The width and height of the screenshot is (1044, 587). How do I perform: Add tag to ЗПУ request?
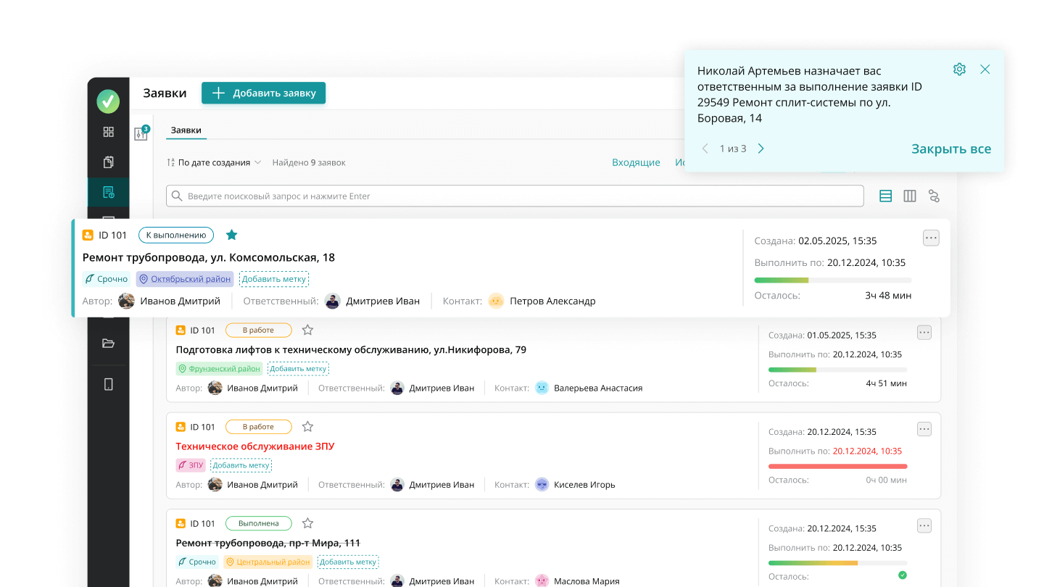[241, 465]
